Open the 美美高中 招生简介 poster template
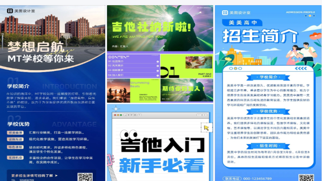322x181 pixels. click(268, 93)
